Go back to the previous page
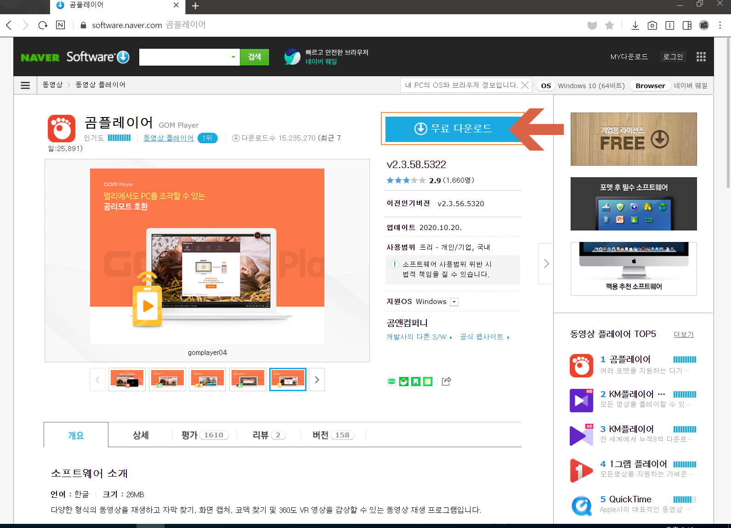Viewport: 731px width, 528px height. pos(9,25)
